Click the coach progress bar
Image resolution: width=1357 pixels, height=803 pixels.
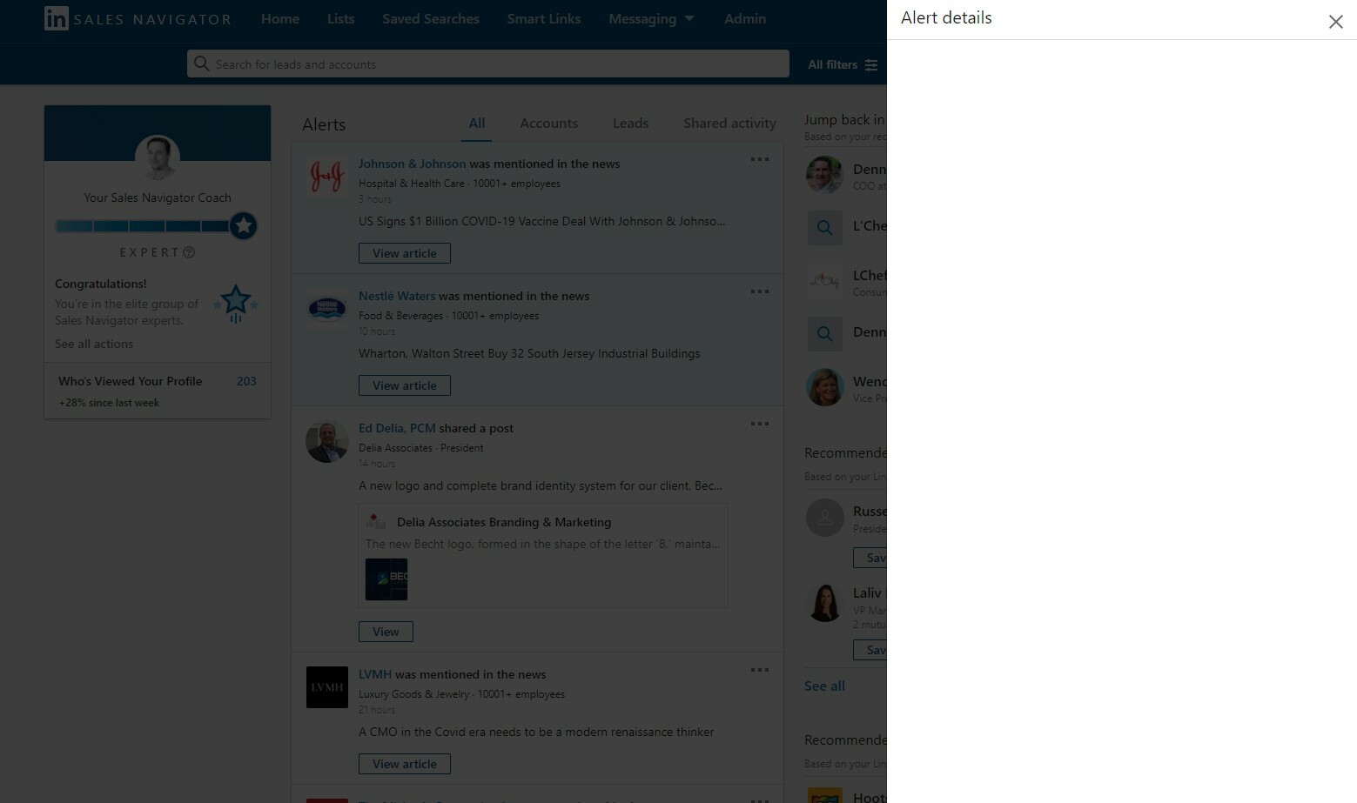pyautogui.click(x=143, y=226)
